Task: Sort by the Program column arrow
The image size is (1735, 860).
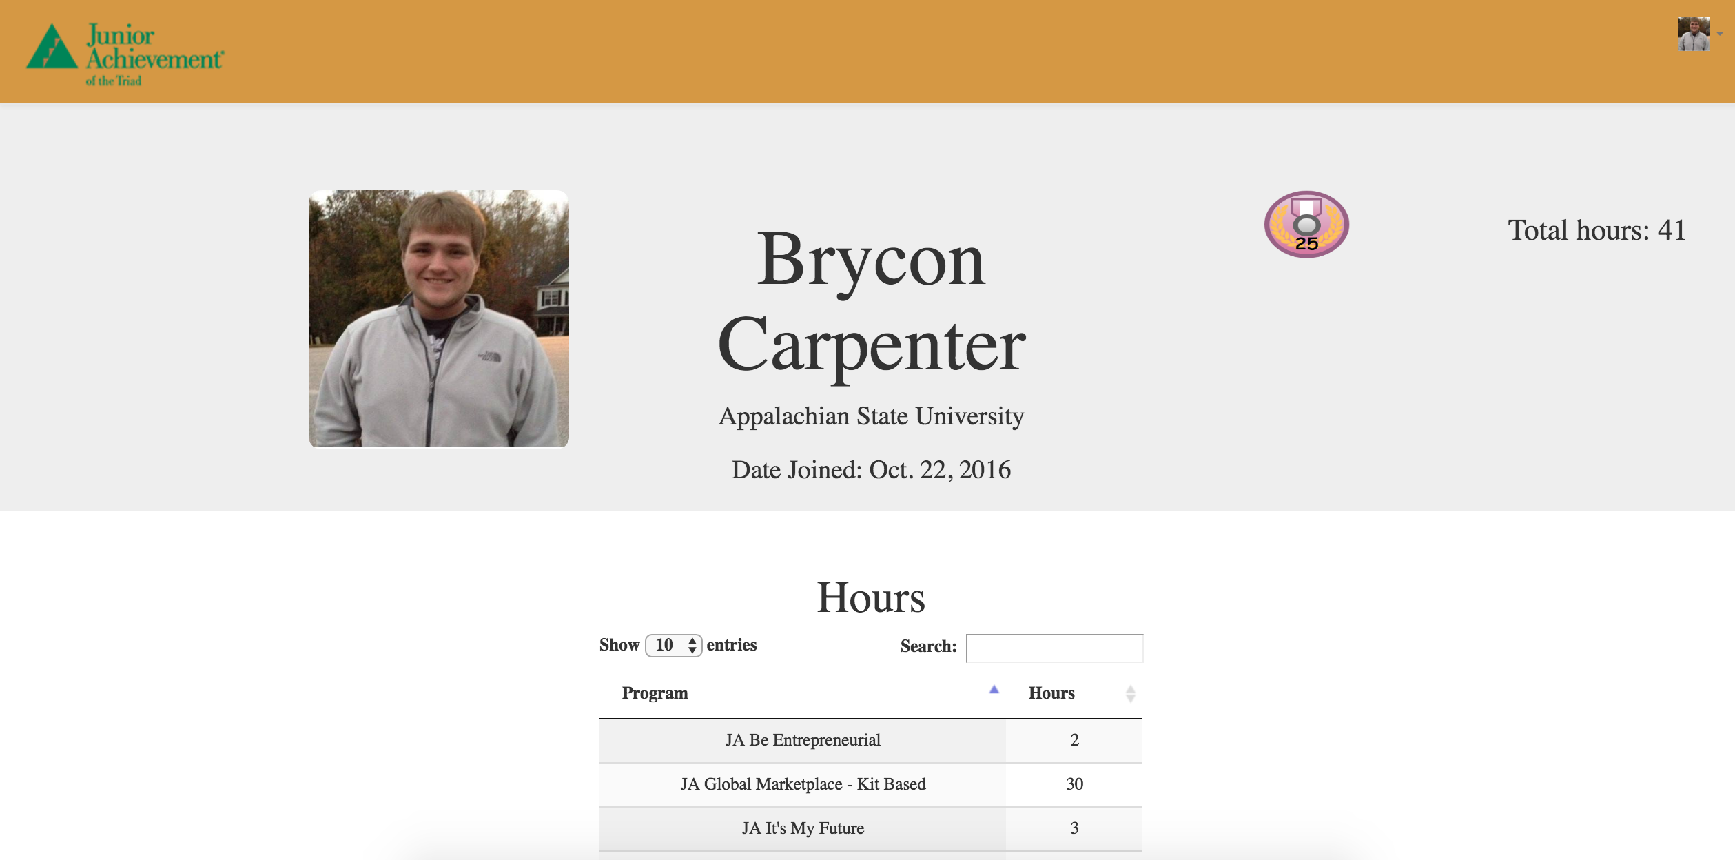Action: (x=994, y=690)
